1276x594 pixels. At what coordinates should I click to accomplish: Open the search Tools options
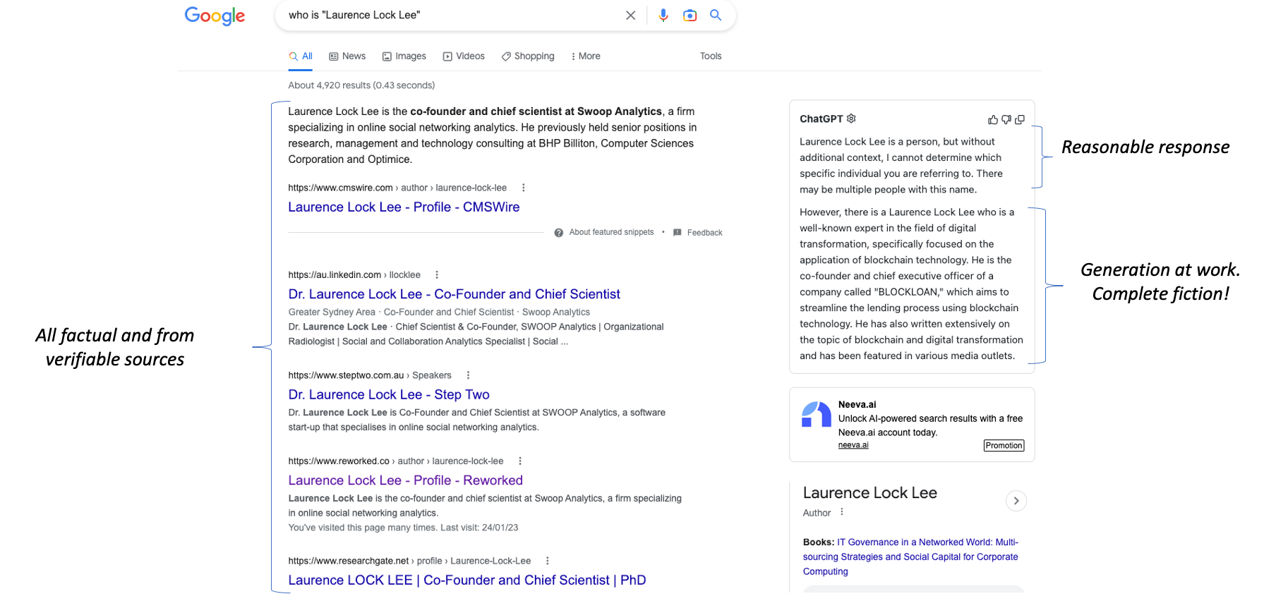(x=711, y=56)
